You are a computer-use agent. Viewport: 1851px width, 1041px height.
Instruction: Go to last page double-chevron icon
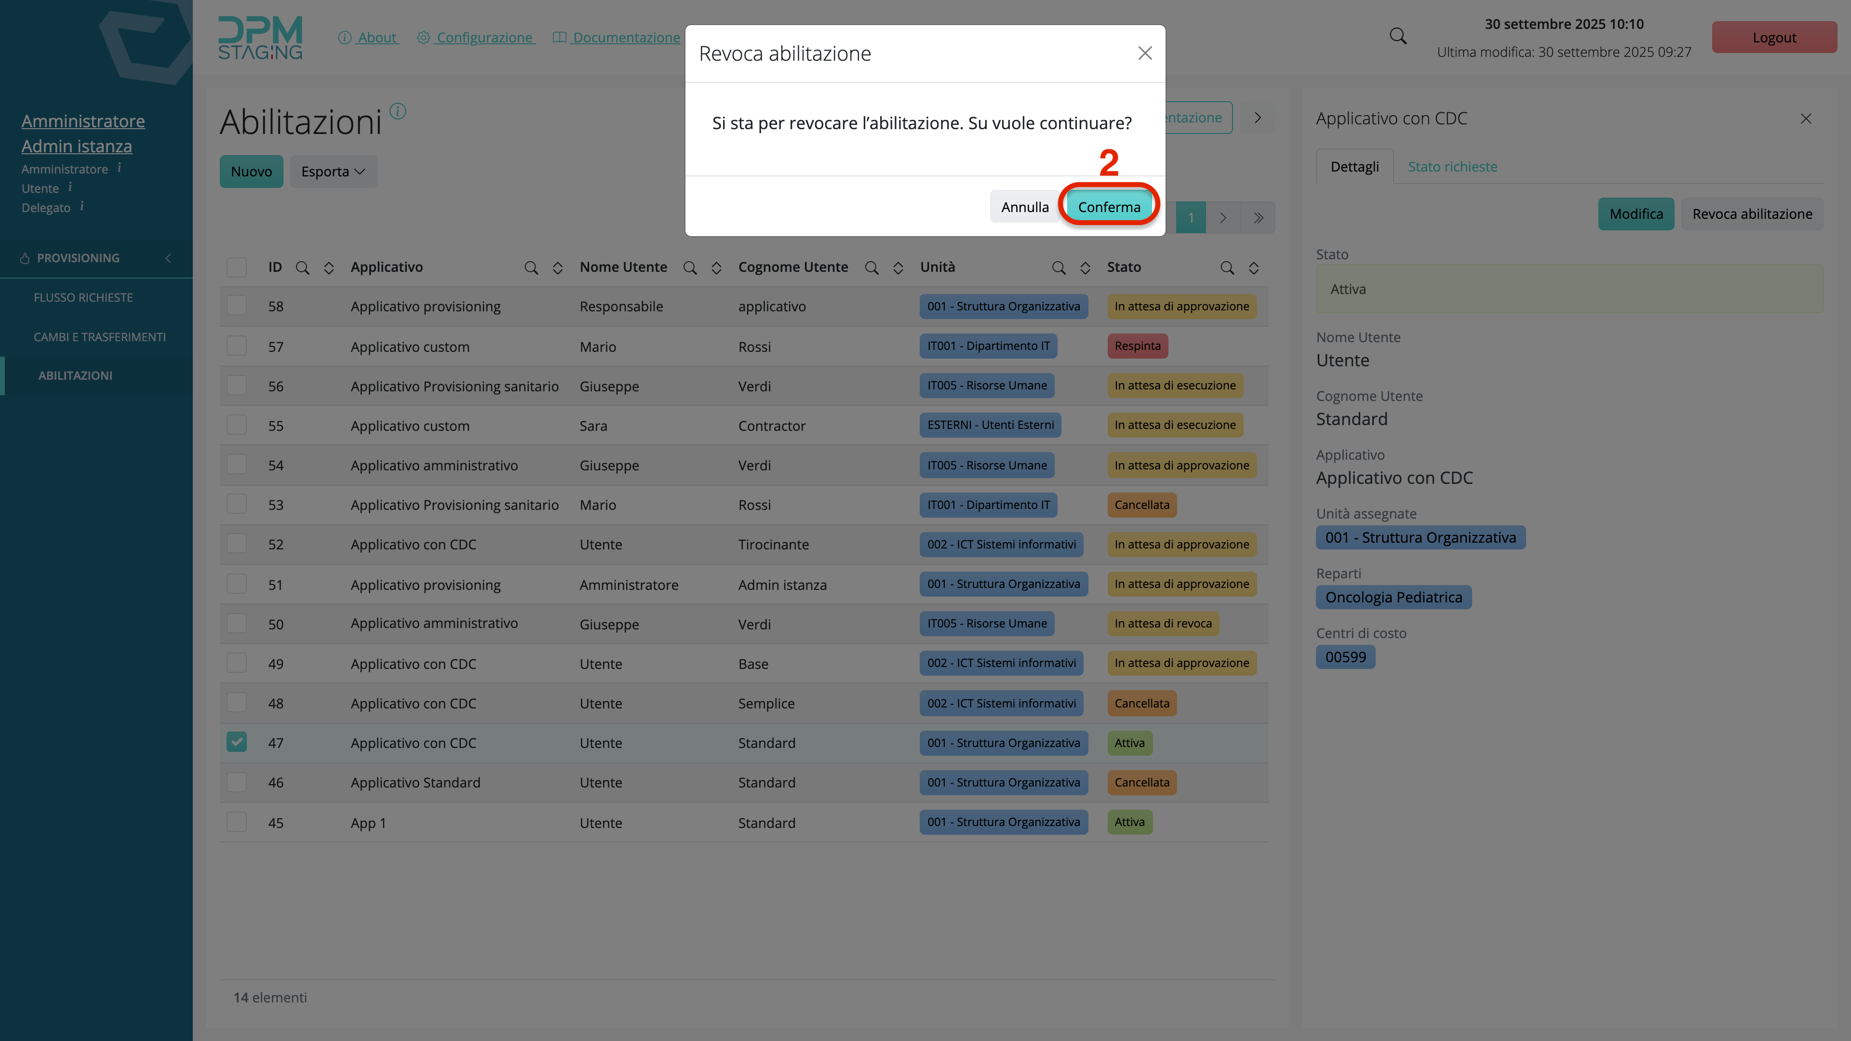(x=1258, y=218)
